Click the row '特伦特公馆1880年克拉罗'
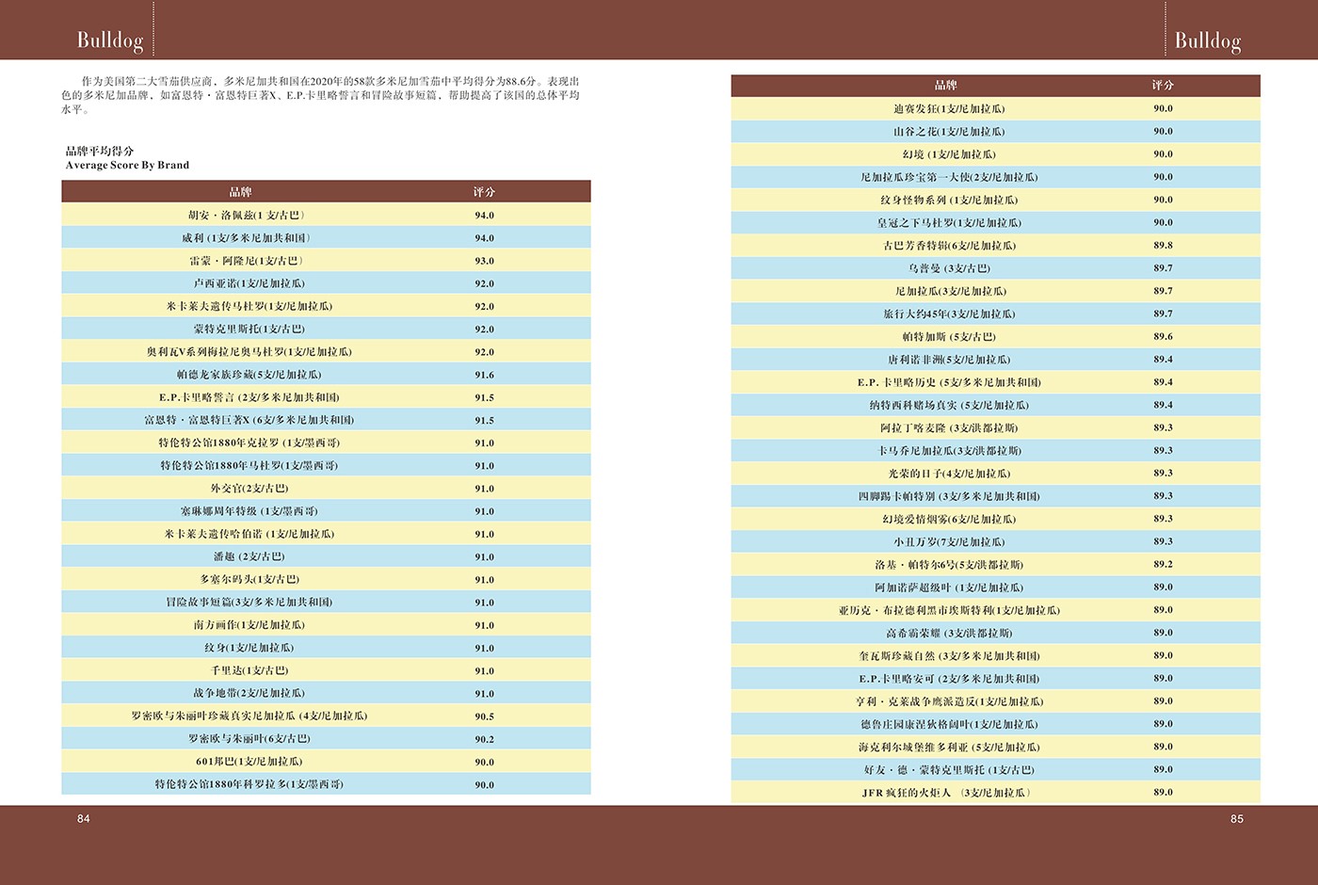This screenshot has height=885, width=1318. (326, 442)
